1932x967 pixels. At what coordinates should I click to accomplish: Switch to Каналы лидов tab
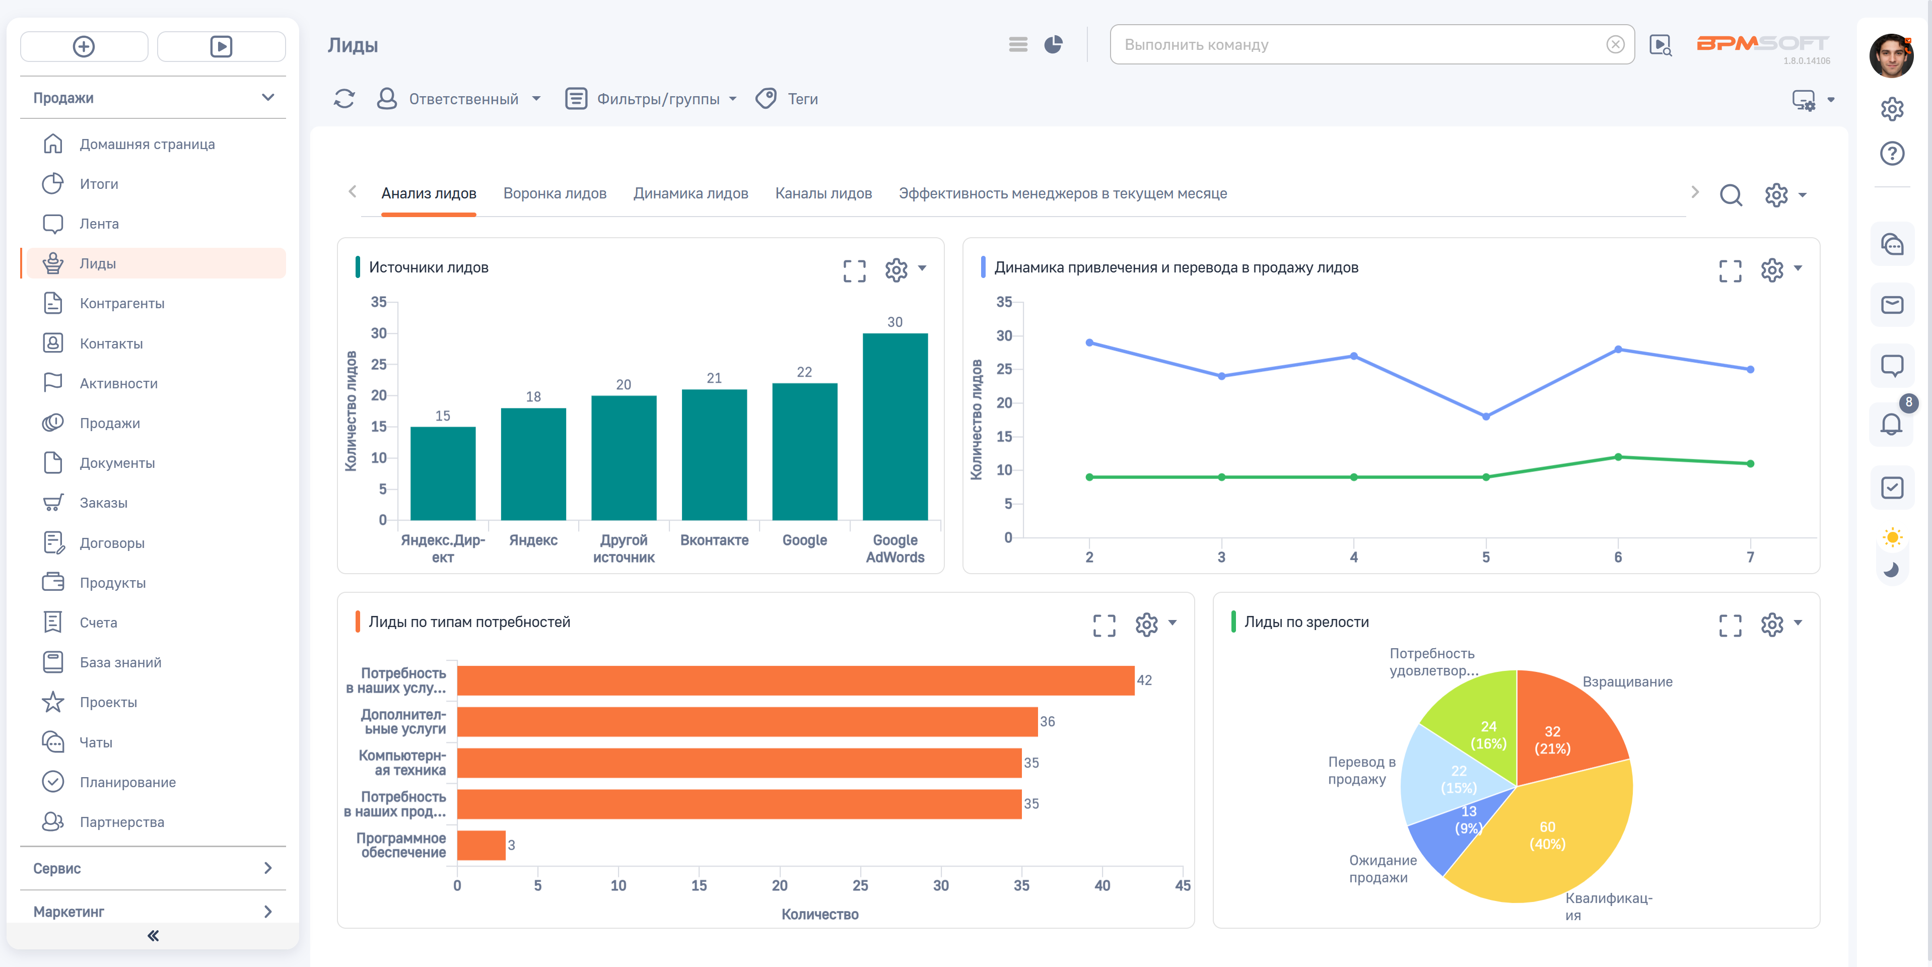click(823, 193)
